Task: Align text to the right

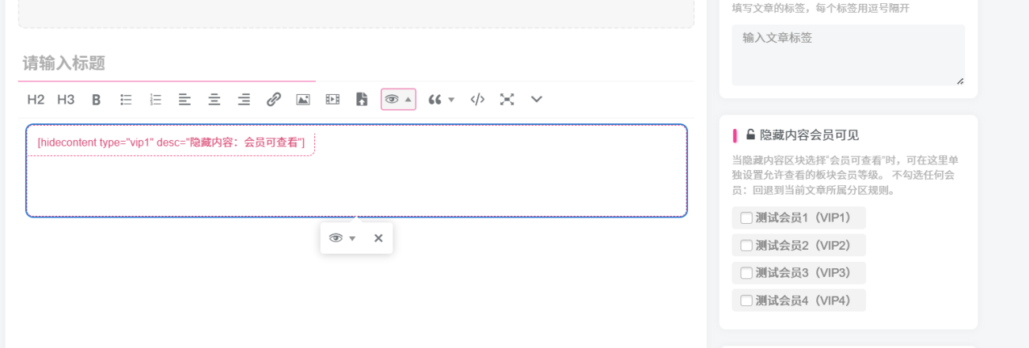Action: 244,100
